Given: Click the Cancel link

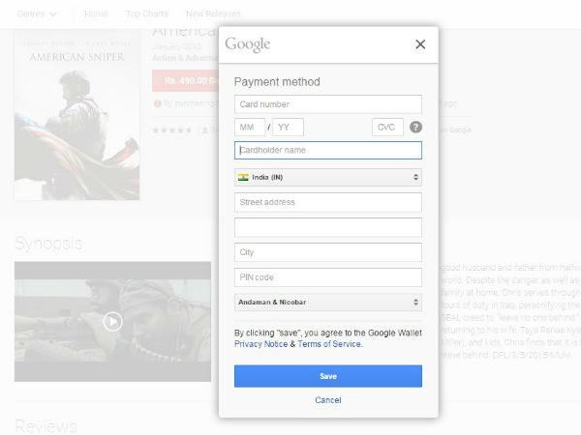Looking at the screenshot, I should (328, 400).
